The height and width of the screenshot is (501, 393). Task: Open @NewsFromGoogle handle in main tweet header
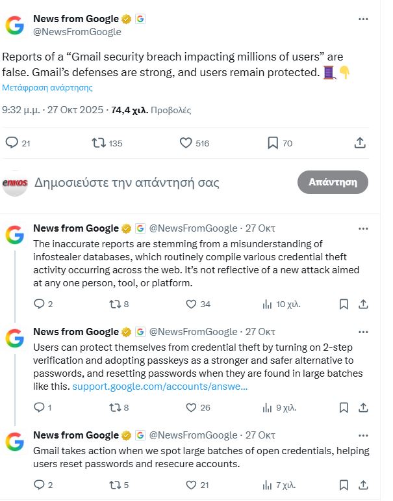coord(77,31)
